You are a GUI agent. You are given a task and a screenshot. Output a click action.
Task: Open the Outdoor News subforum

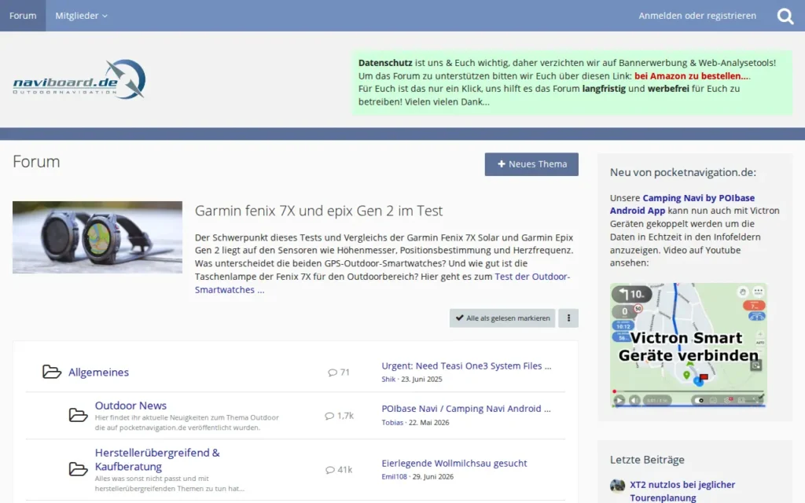(x=130, y=406)
